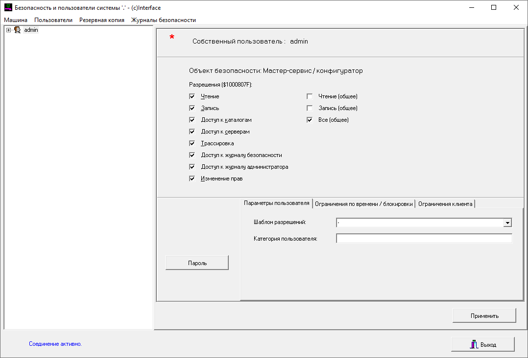Switch to Ограничения клиента tab

445,204
